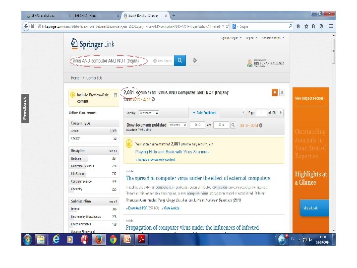Open the Sign up / Login dropdown
357x268 pixels.
point(231,38)
